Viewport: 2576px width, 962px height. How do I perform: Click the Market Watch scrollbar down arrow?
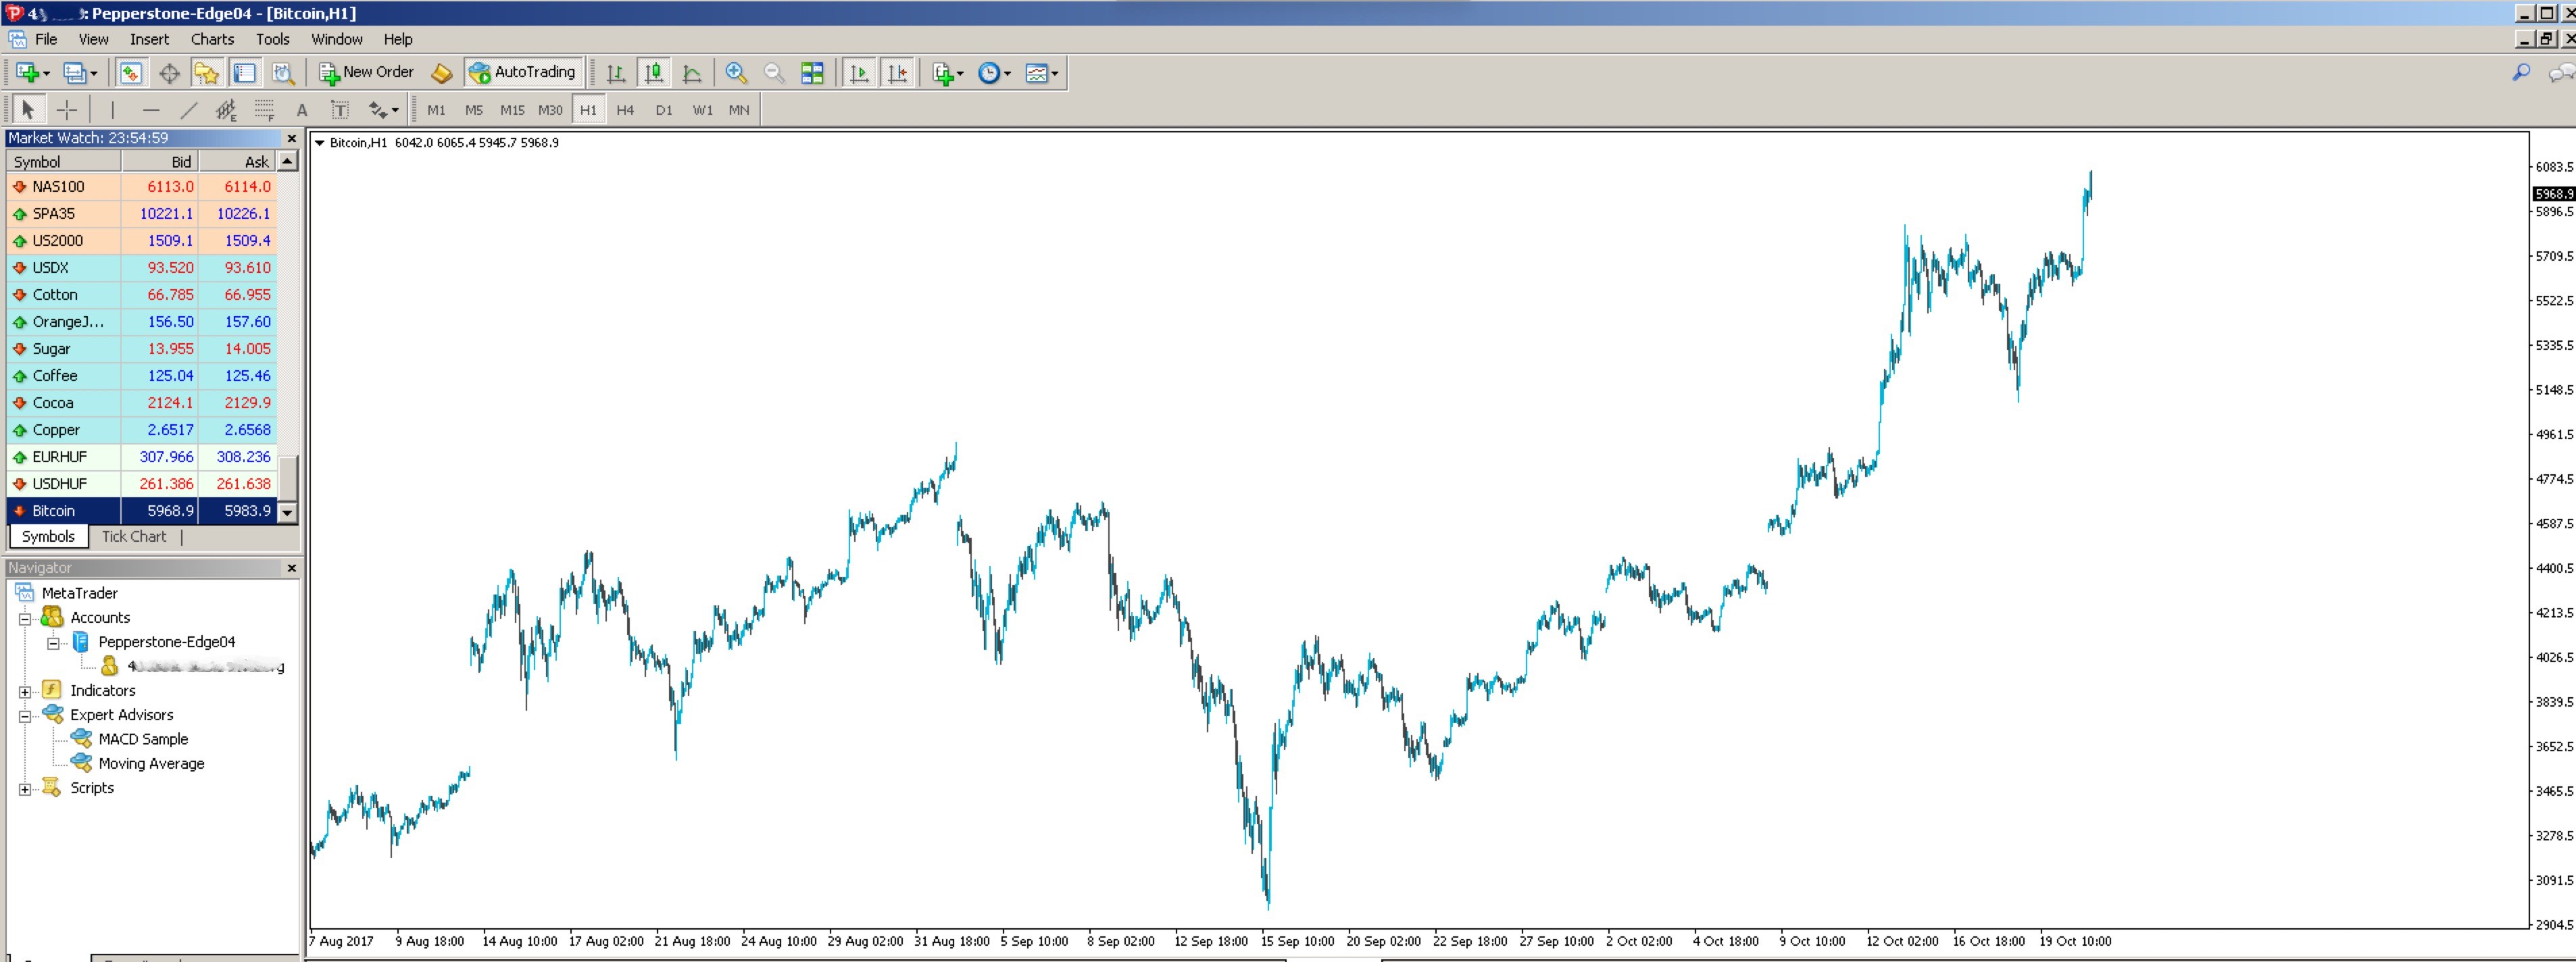[288, 512]
